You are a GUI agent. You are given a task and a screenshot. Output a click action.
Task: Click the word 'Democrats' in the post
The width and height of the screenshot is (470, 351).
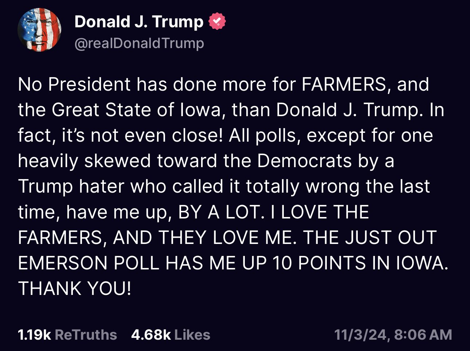pos(305,161)
